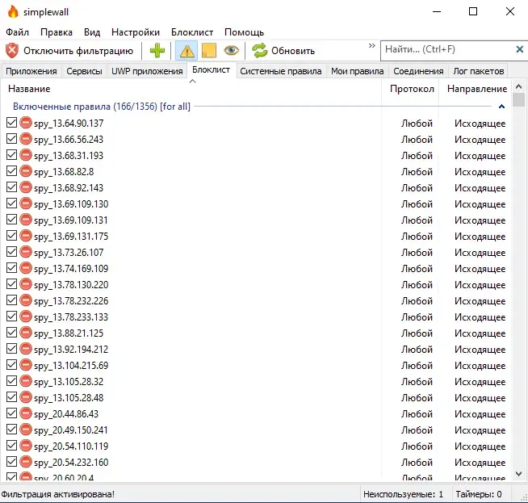Click Неиспользуемые: 1 in status bar

pyautogui.click(x=403, y=494)
